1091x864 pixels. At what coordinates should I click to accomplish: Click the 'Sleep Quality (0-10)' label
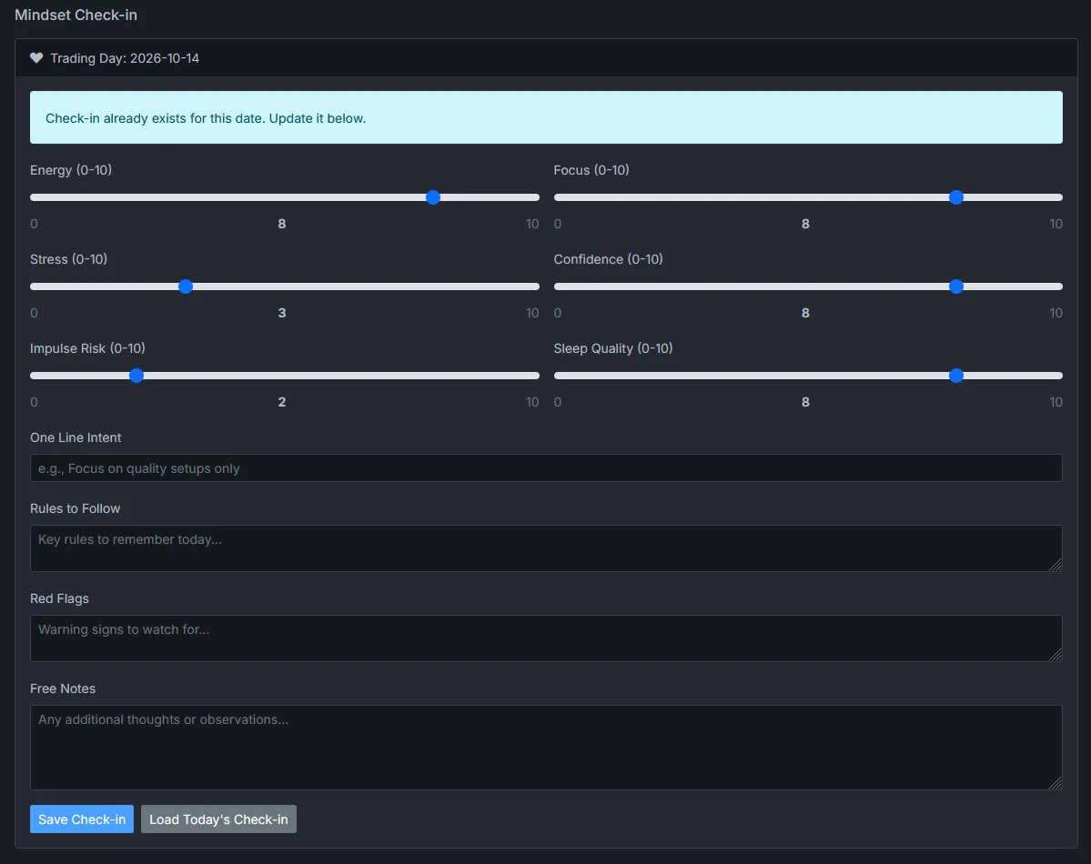click(x=613, y=348)
